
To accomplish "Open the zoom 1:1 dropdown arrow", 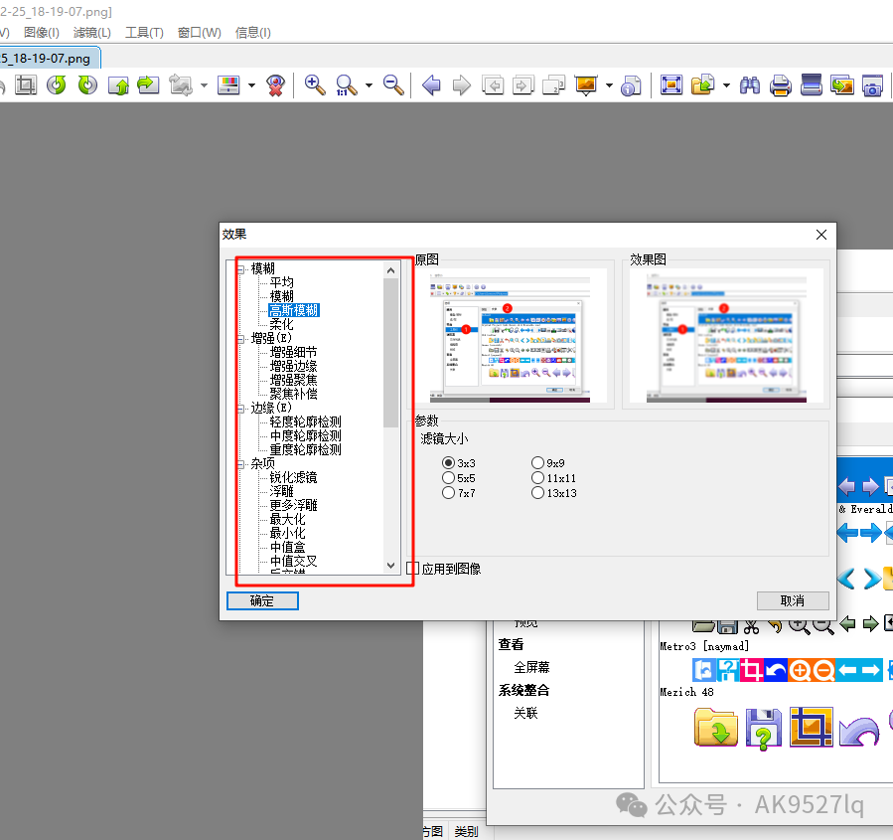I will point(369,86).
